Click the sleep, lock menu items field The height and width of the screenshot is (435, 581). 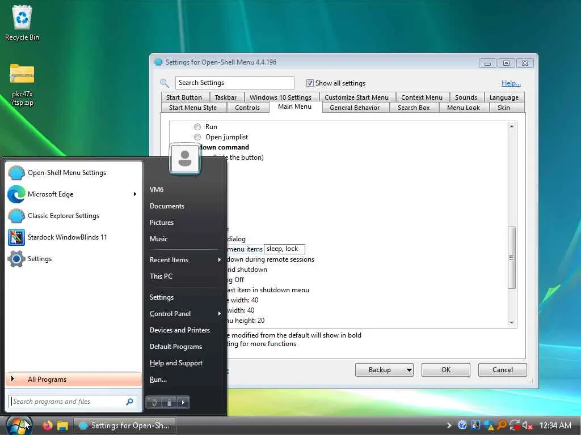[284, 249]
